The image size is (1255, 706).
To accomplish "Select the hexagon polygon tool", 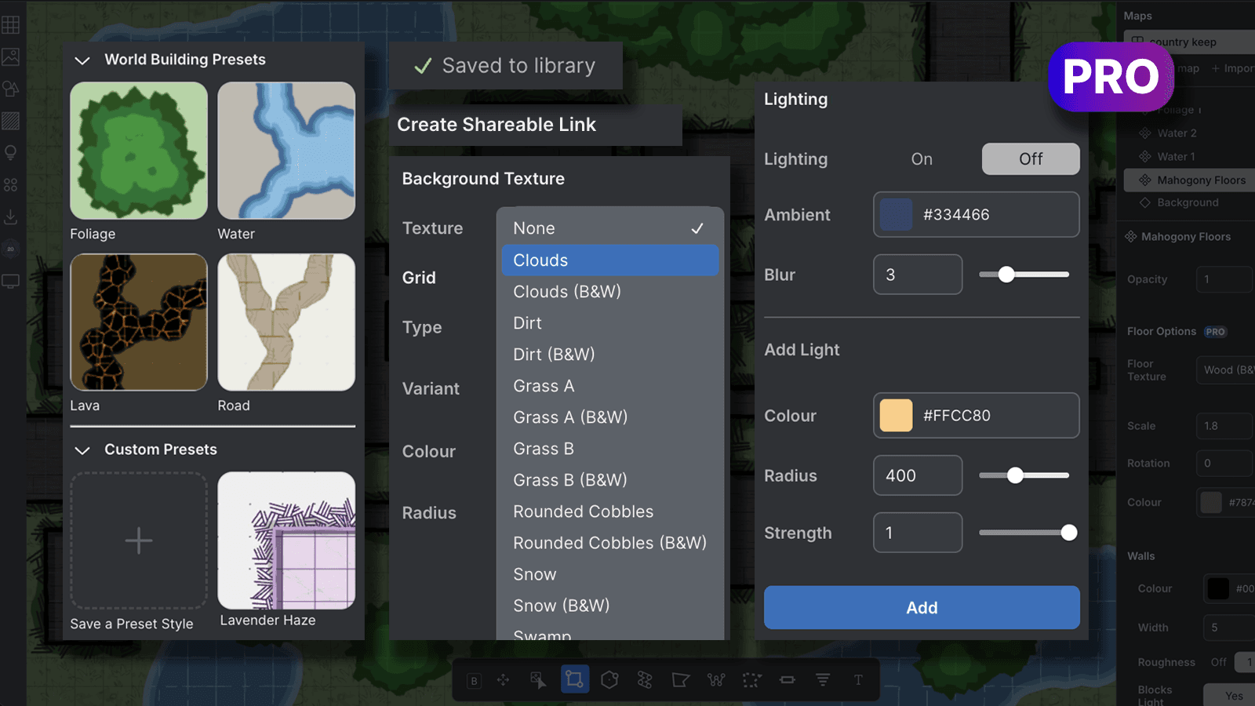I will click(x=609, y=680).
